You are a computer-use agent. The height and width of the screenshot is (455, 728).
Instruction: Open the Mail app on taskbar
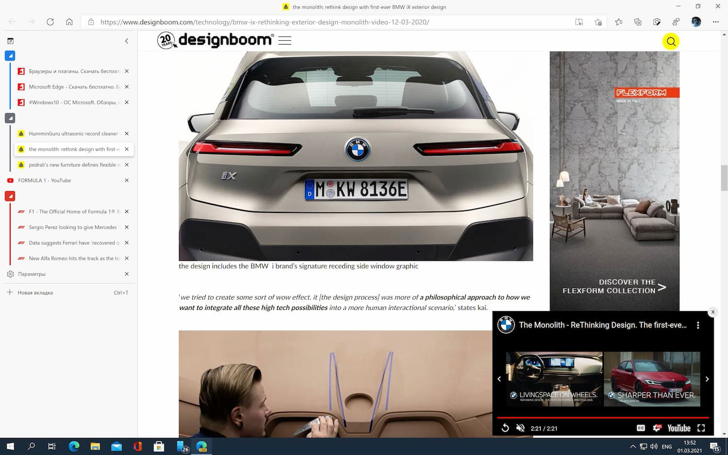(x=116, y=446)
